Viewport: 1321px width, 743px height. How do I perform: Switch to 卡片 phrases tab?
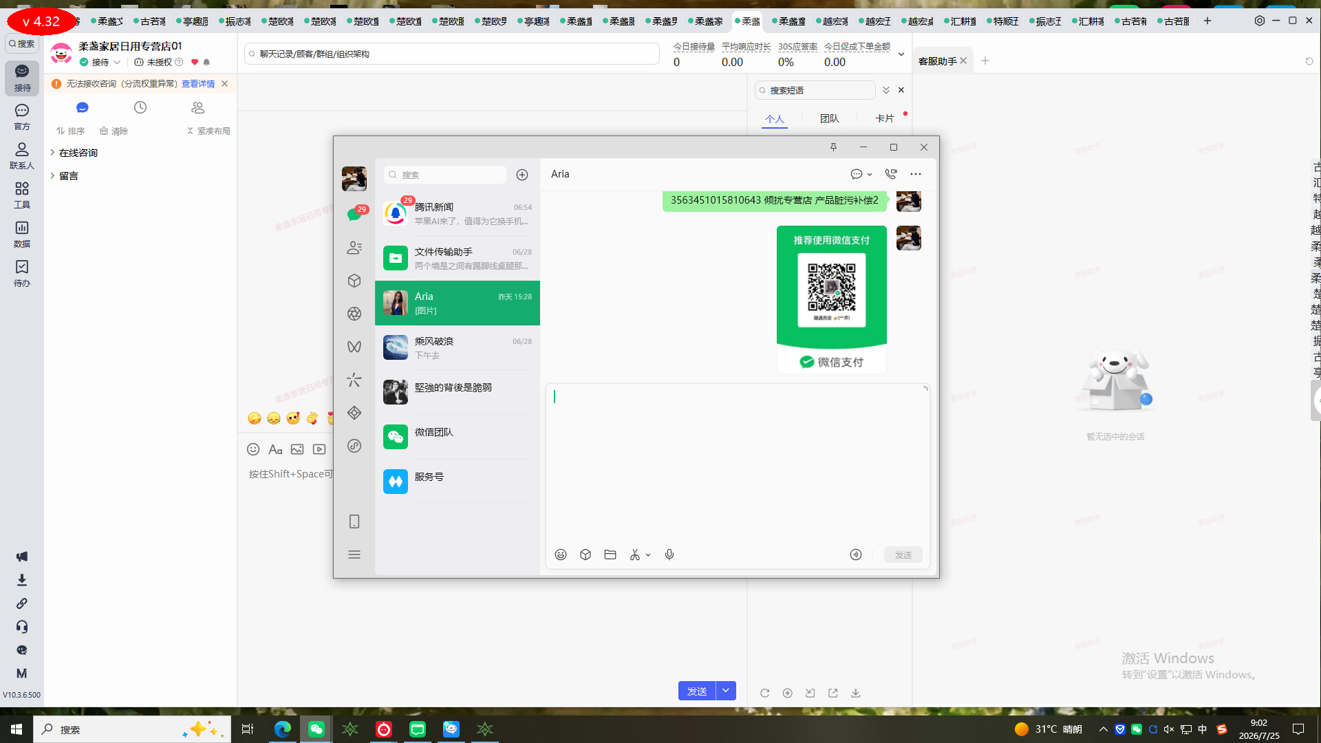885,118
